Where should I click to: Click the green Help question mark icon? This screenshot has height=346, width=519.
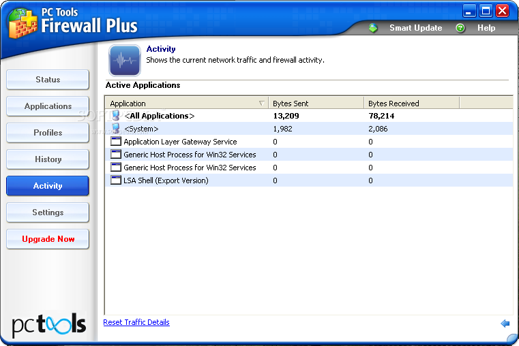(460, 28)
